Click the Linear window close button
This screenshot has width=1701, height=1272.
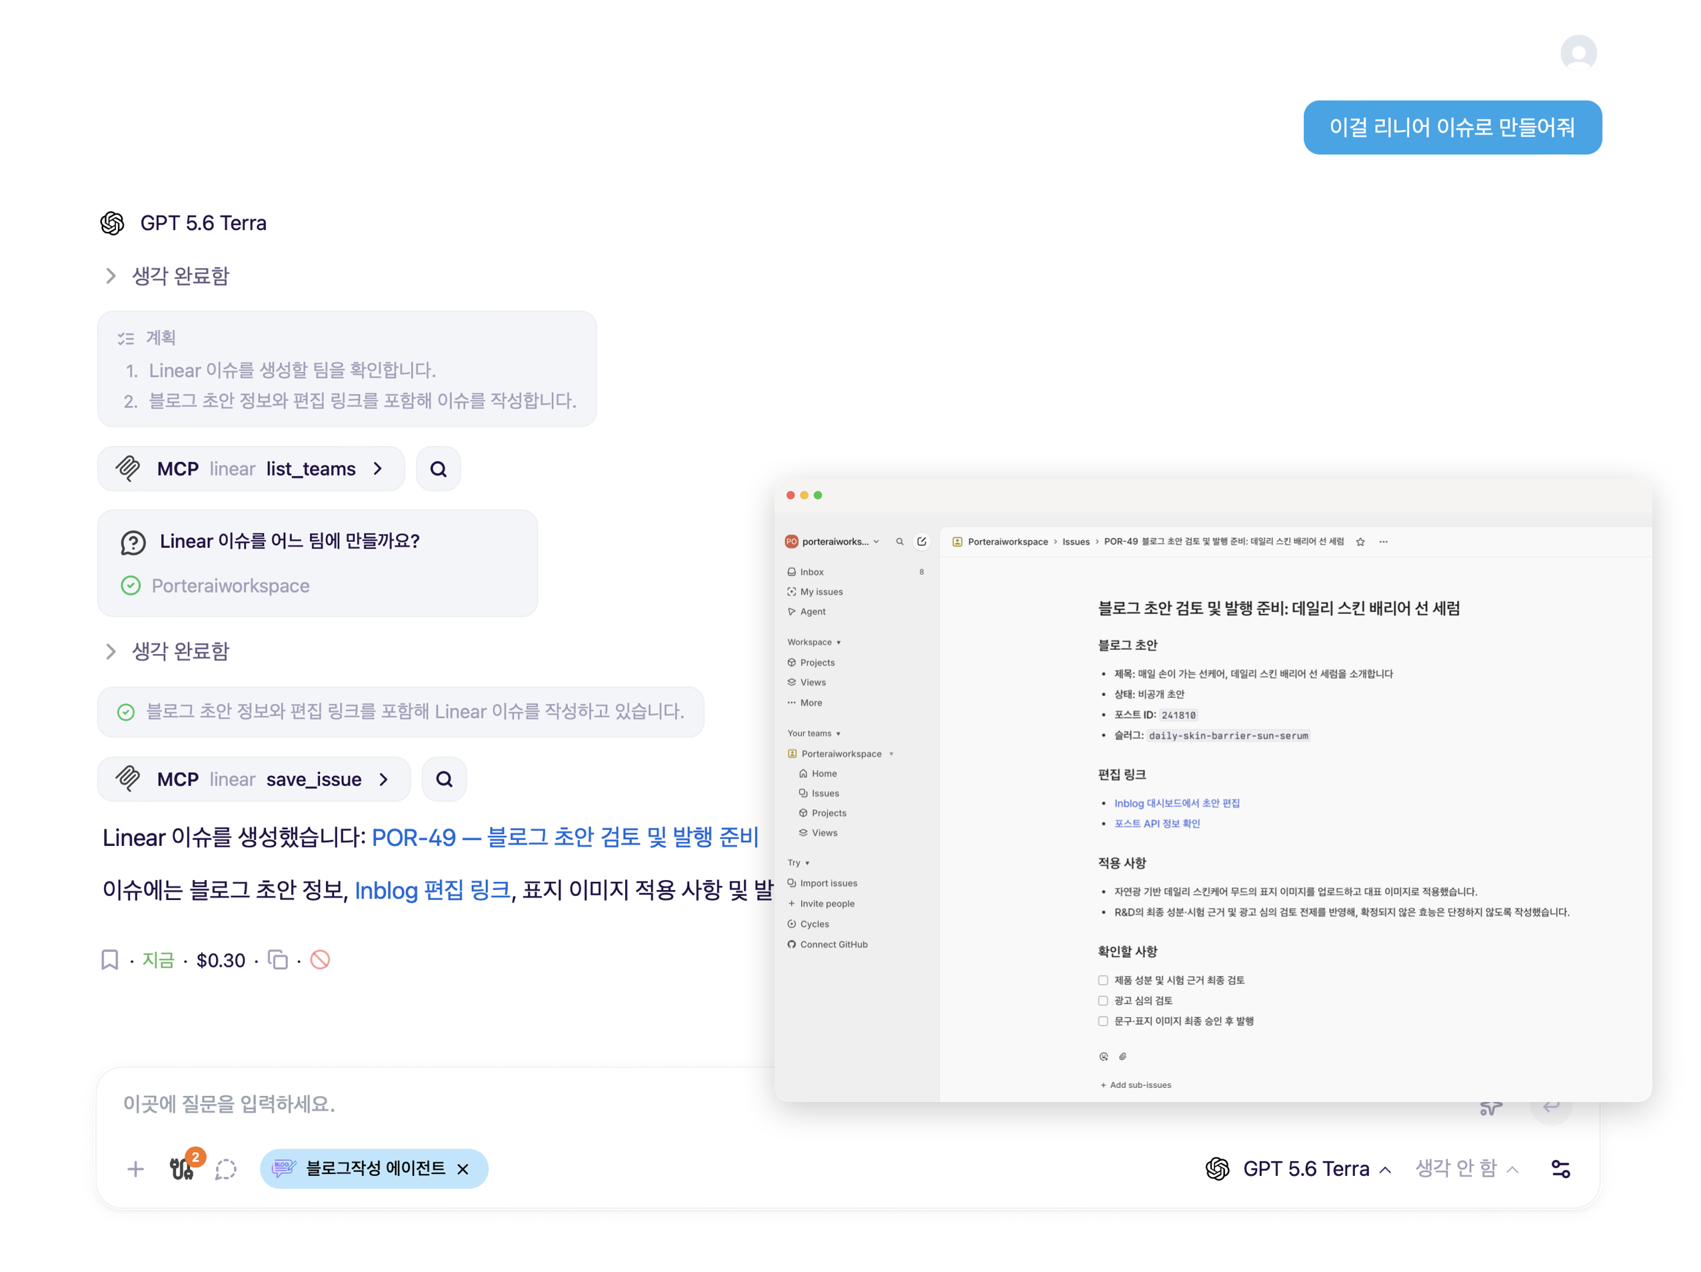pos(791,495)
